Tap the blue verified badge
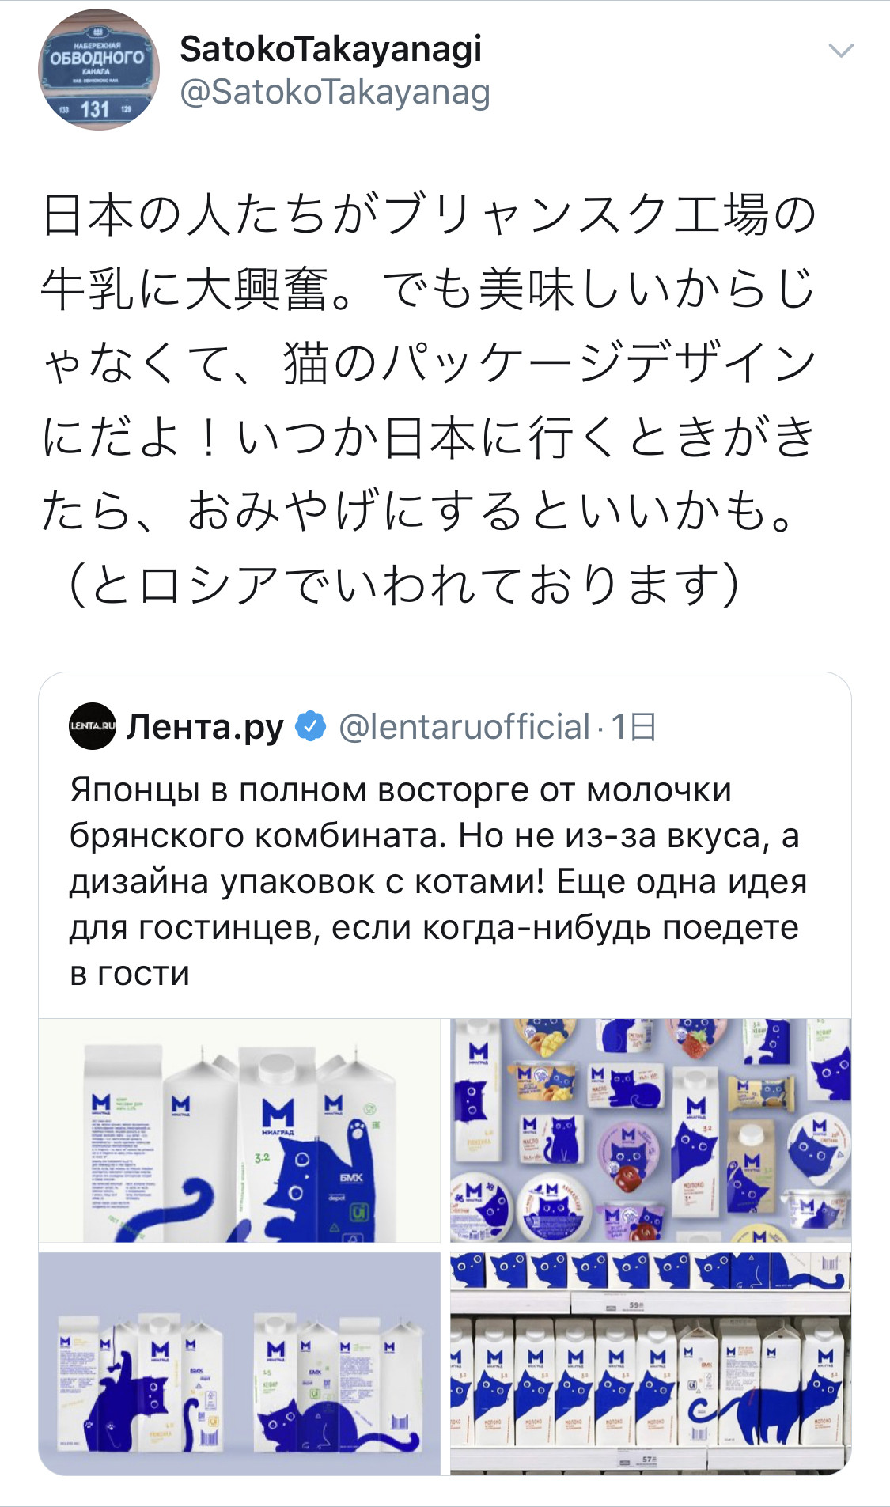Image resolution: width=890 pixels, height=1507 pixels. [311, 726]
